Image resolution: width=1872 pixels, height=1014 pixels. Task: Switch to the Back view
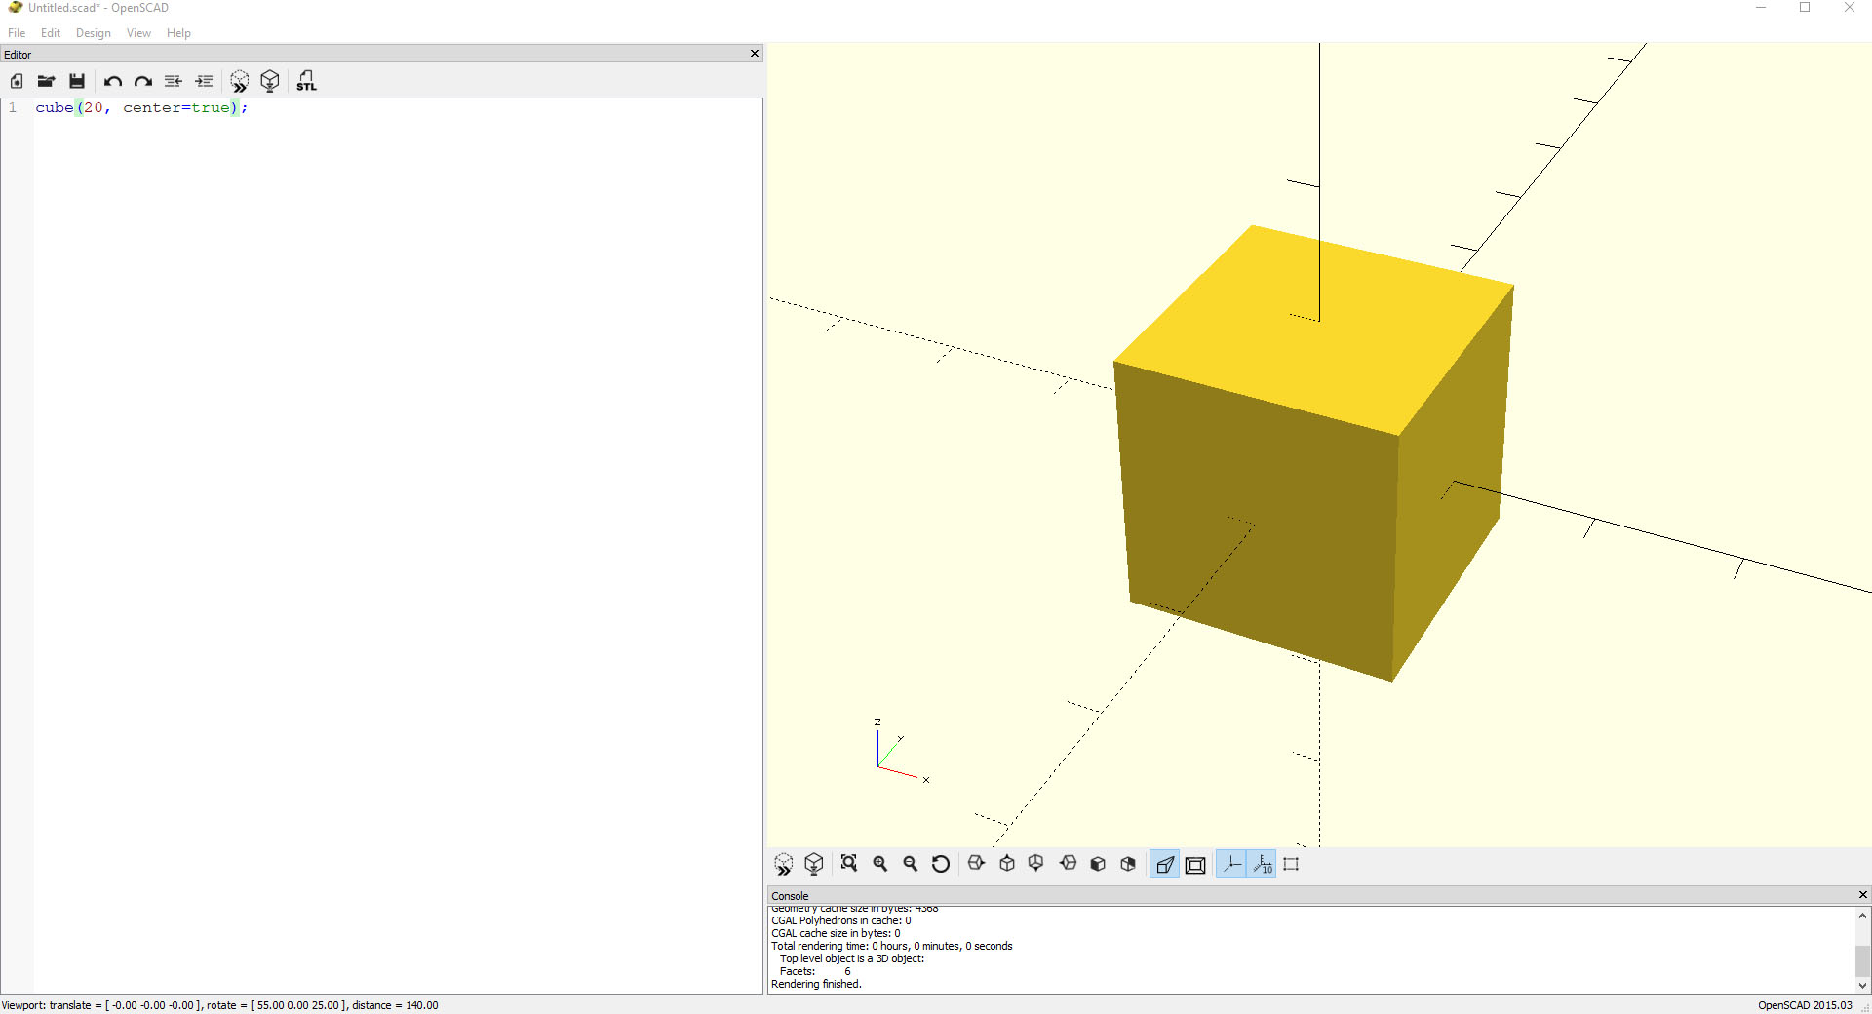tap(1128, 864)
